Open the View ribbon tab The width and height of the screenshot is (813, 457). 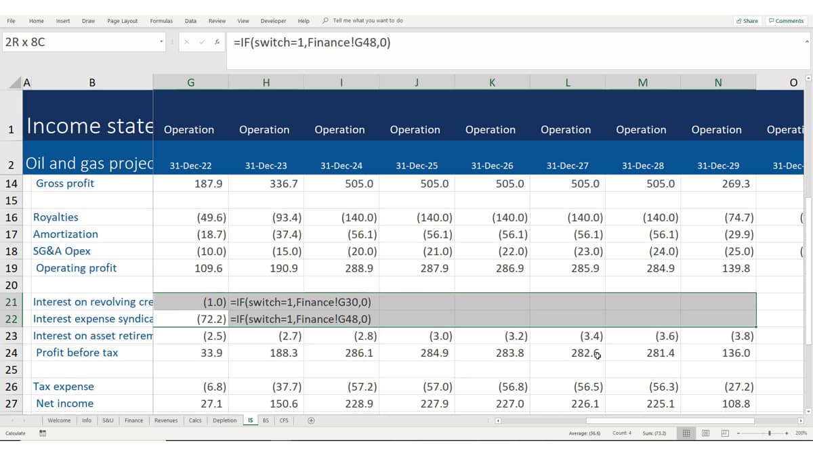(243, 21)
